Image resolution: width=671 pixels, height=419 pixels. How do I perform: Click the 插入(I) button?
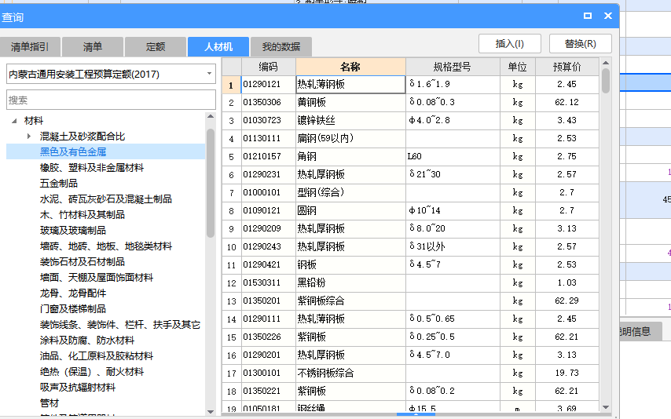point(510,44)
